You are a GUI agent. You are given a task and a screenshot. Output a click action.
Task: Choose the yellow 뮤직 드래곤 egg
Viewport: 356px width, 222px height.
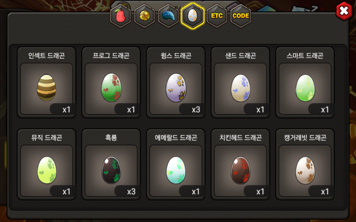tap(46, 170)
